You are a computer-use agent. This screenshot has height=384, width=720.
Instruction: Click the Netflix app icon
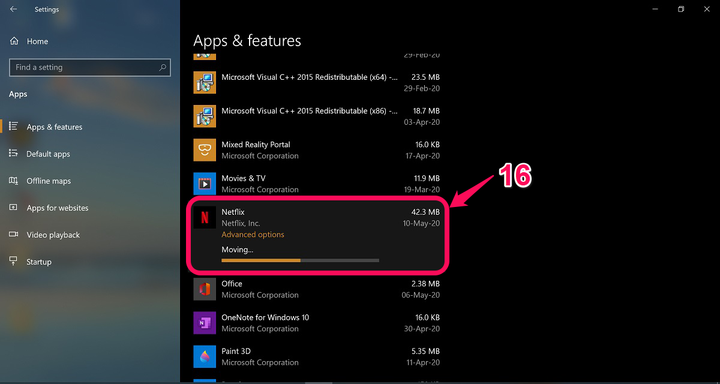coord(205,217)
